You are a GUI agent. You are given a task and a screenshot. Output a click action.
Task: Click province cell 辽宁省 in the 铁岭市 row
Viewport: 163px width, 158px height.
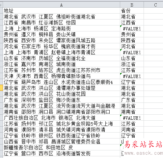click(132, 136)
